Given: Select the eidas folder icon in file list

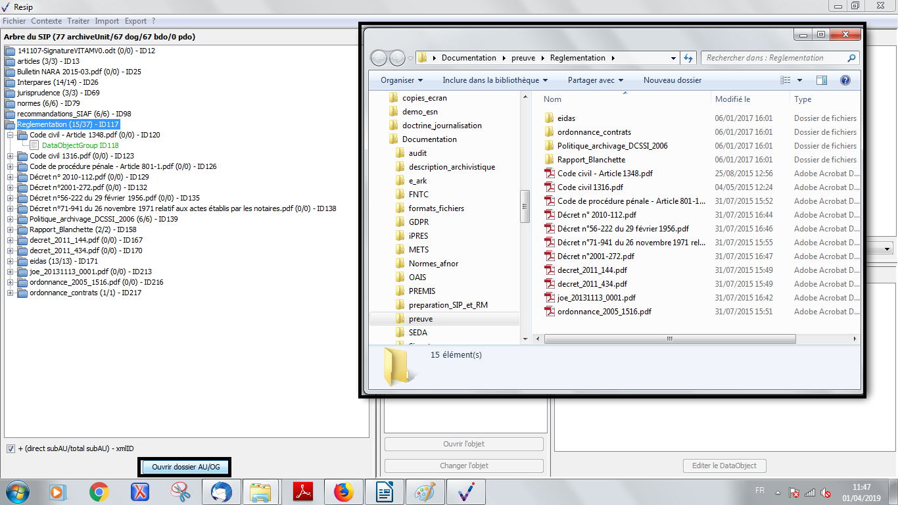Looking at the screenshot, I should (550, 118).
